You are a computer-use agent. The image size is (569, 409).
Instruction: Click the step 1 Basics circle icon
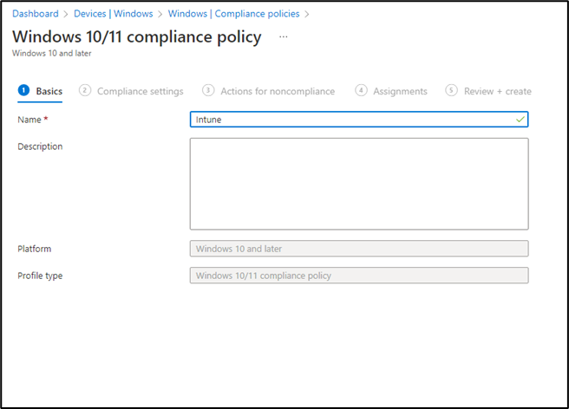click(23, 90)
